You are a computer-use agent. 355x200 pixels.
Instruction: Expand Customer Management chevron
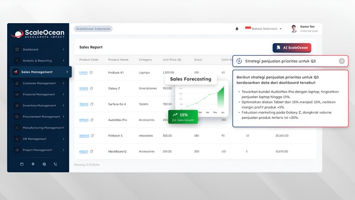pos(63,83)
